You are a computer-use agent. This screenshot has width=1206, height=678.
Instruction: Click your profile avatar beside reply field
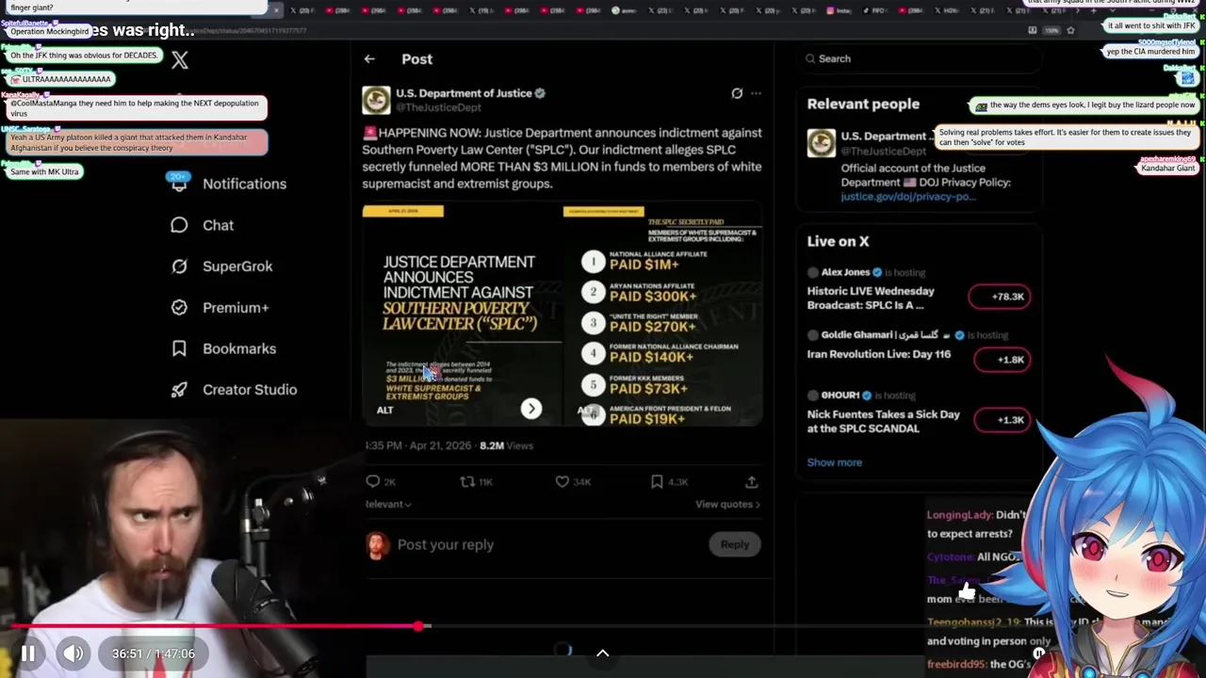377,544
